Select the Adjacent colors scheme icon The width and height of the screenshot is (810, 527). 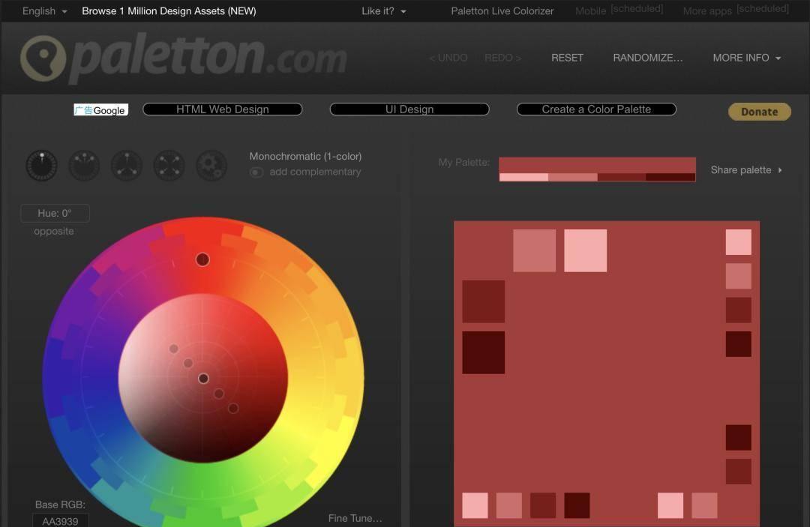pos(84,166)
